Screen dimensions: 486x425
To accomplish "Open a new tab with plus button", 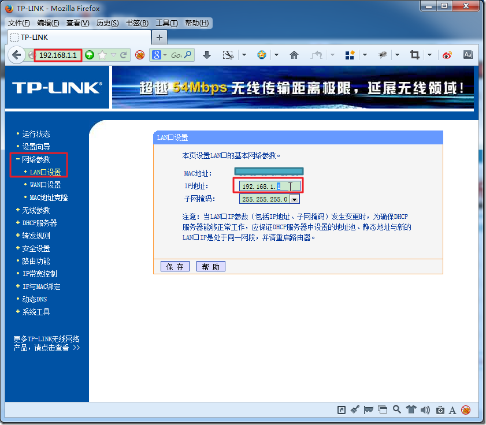I will (x=159, y=38).
